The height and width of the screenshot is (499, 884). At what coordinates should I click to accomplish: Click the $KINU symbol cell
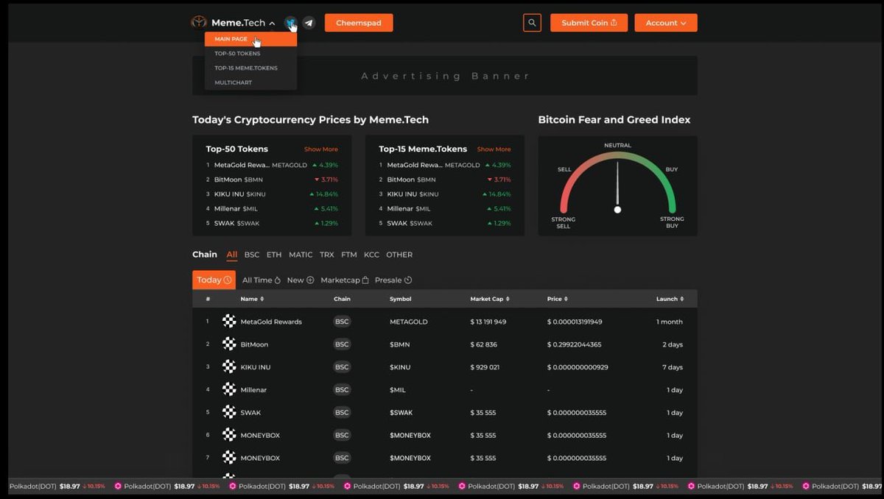401,367
